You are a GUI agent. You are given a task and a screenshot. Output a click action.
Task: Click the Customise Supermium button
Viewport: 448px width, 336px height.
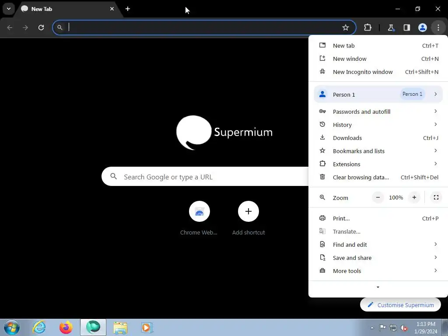click(x=400, y=305)
